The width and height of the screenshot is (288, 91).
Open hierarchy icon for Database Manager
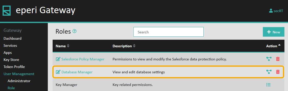269,72
